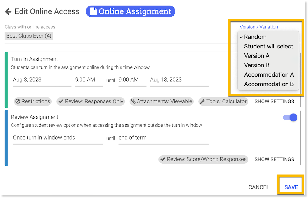Click the Aug 3, 2023 start date field

pyautogui.click(x=42, y=80)
